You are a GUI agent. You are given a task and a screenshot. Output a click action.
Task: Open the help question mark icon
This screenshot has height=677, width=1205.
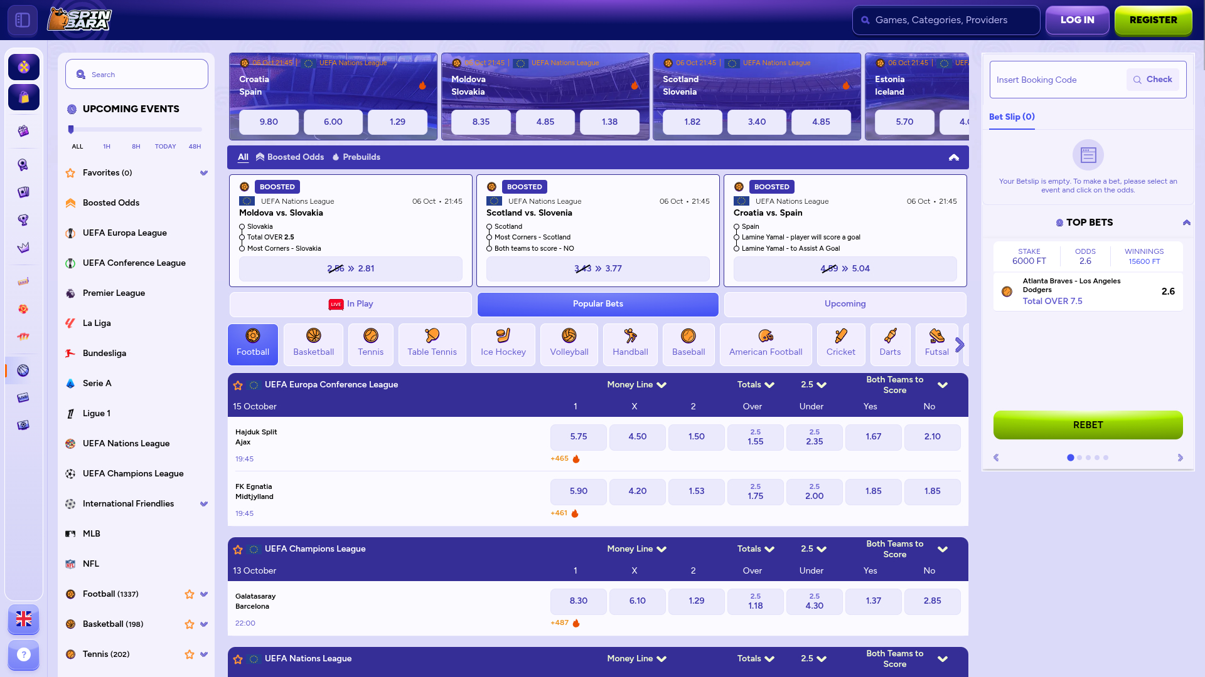tap(24, 654)
